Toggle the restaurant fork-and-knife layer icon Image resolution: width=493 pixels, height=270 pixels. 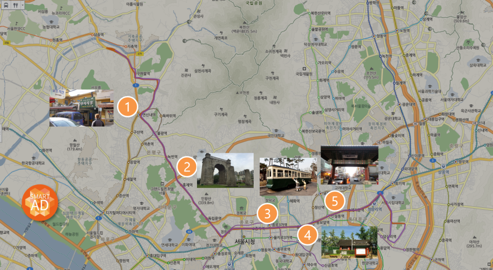coord(16,5)
